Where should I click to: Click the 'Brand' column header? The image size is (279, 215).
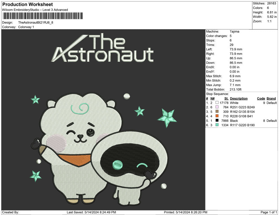271,98
